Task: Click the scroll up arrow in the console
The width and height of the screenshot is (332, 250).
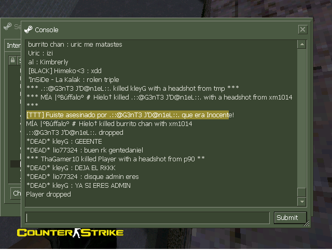Action: [302, 45]
